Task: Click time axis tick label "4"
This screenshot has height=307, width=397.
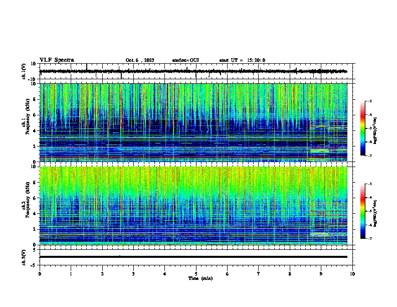Action: (165, 274)
